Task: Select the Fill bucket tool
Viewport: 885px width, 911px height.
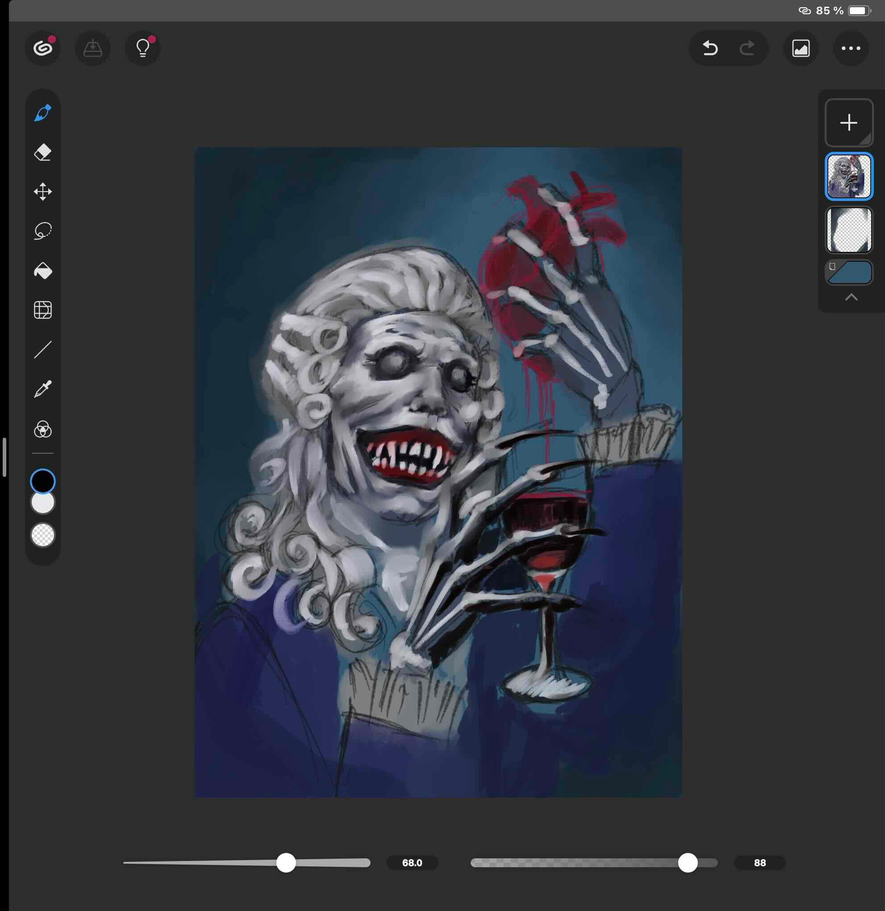Action: (43, 271)
